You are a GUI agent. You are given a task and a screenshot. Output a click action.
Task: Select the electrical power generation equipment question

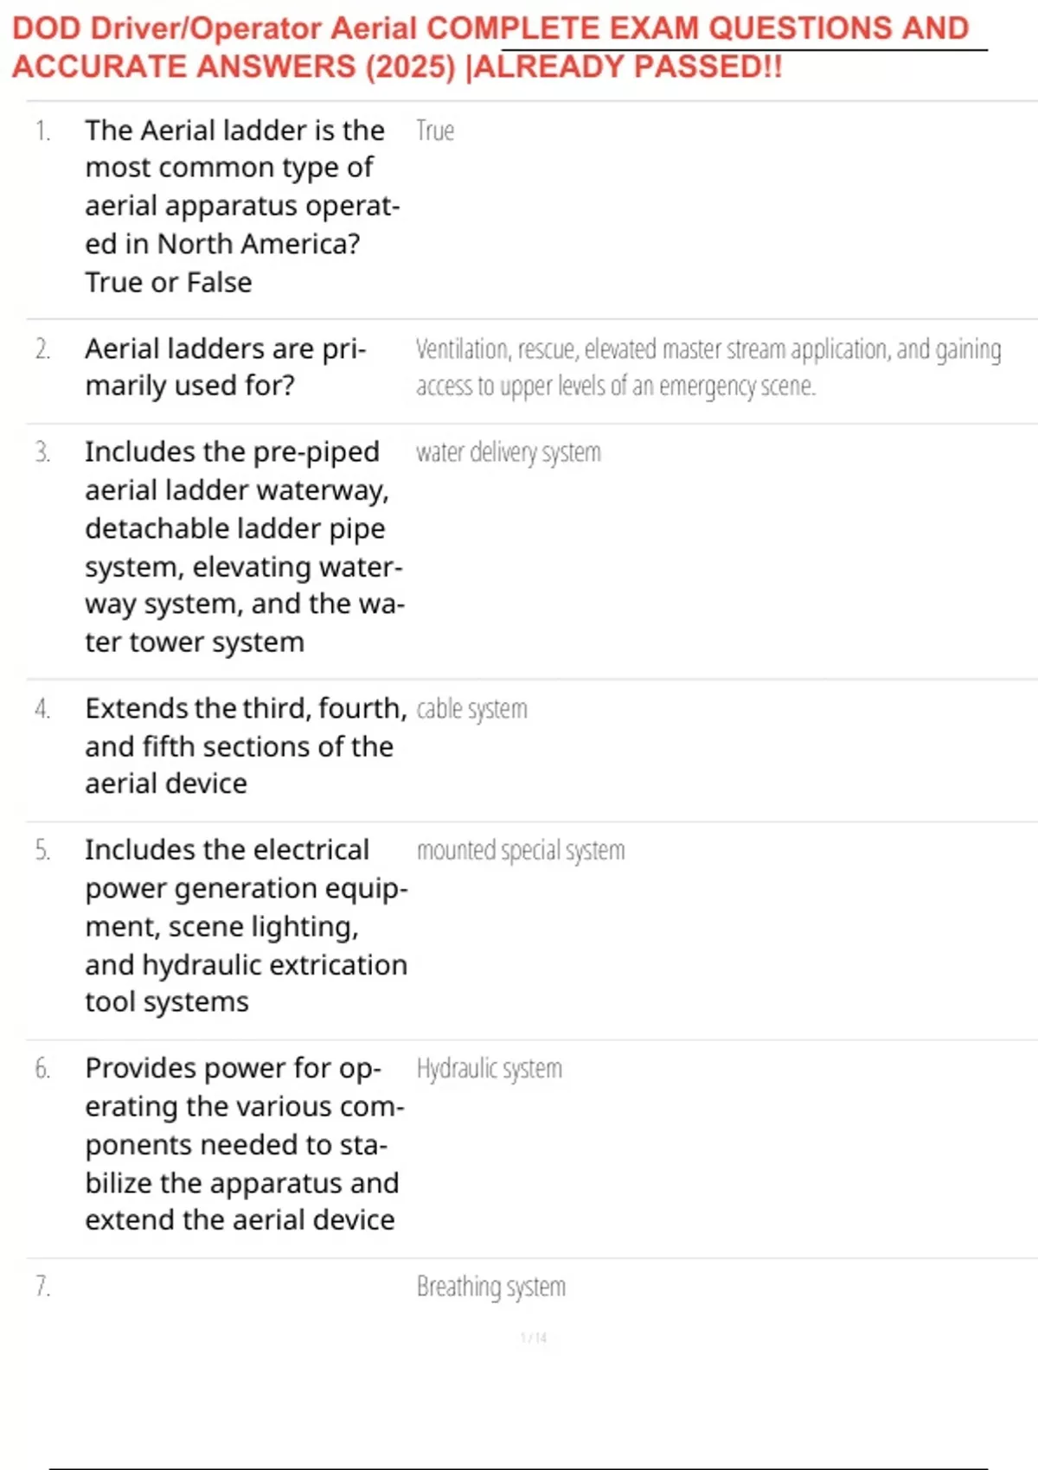246,925
